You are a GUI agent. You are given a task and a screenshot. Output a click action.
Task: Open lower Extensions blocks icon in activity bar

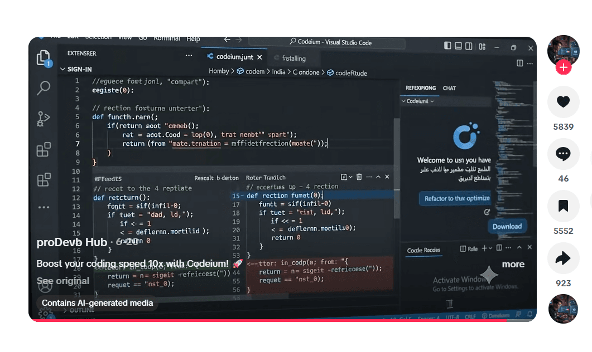pyautogui.click(x=44, y=179)
